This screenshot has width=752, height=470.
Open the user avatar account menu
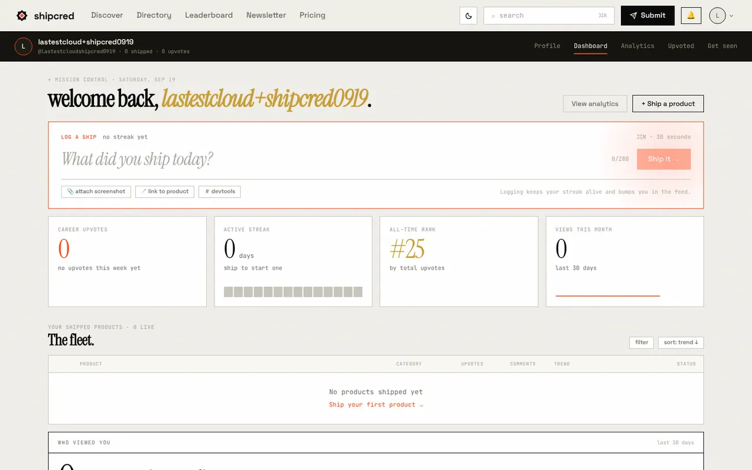coord(721,16)
